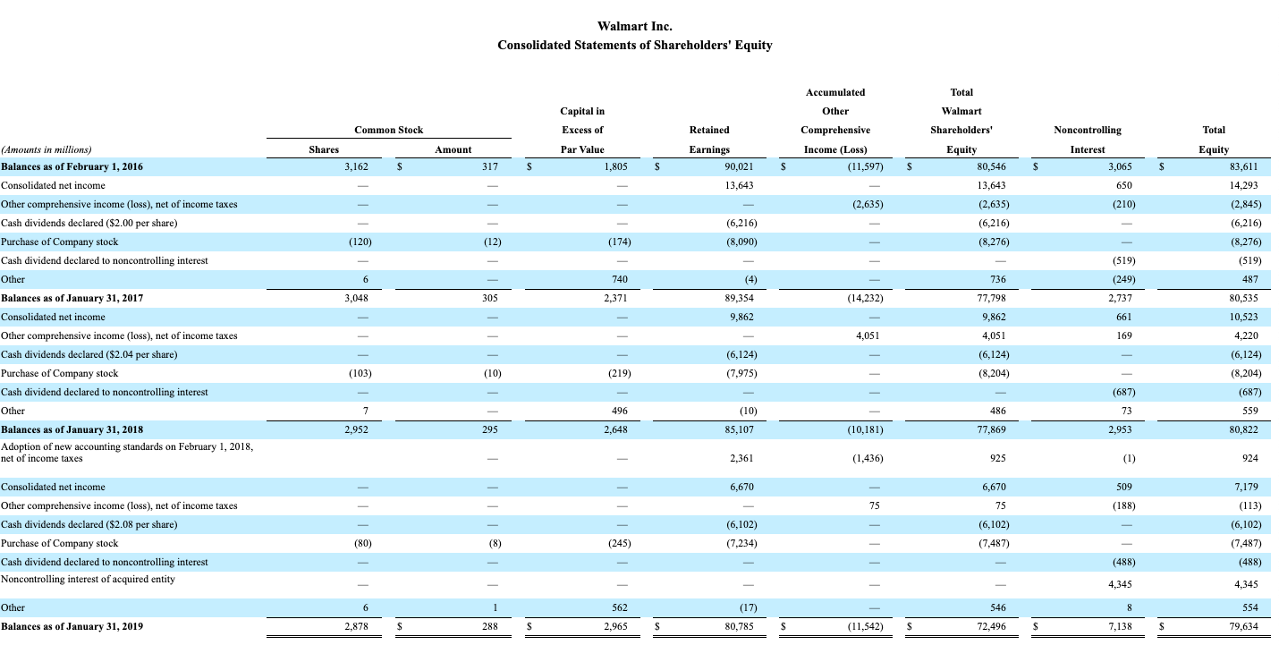1279x645 pixels.
Task: Select retained earnings adoption value 2,361
Action: [x=742, y=458]
